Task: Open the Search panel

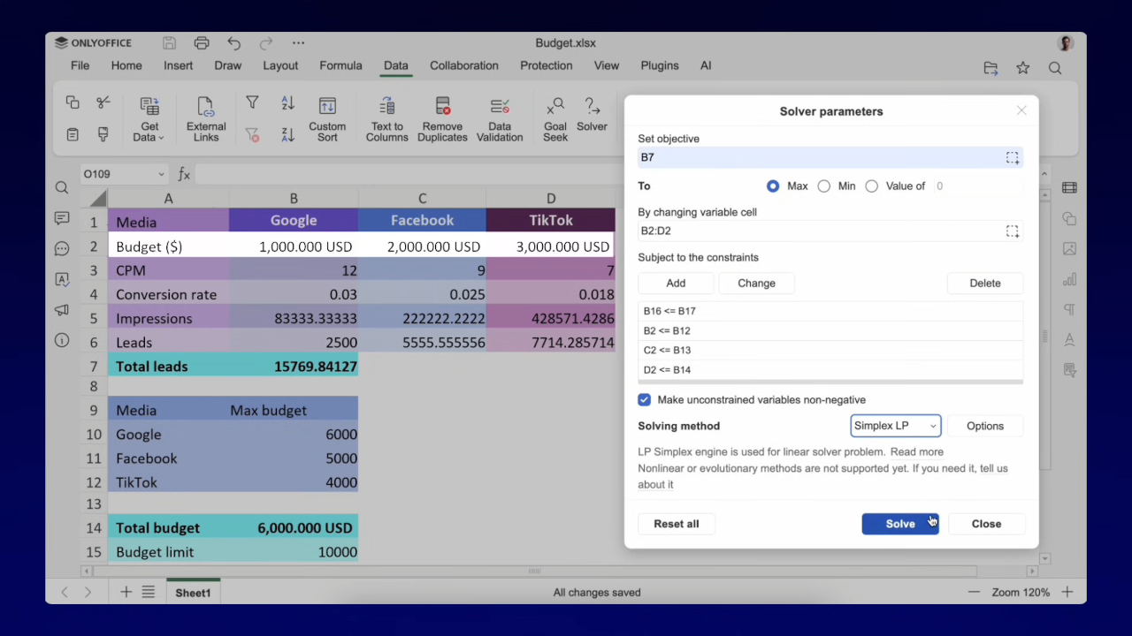Action: point(61,187)
